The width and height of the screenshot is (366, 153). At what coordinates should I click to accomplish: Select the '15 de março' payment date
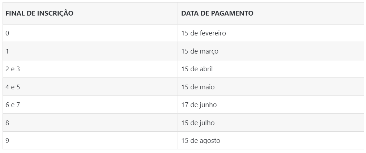point(200,51)
